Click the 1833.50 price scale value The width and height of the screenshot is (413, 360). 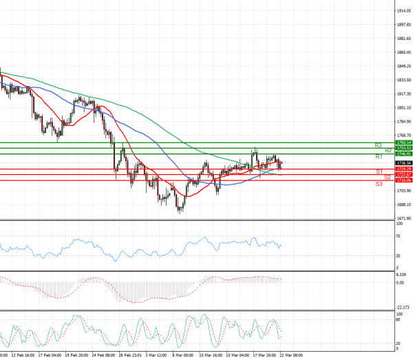[x=404, y=80]
